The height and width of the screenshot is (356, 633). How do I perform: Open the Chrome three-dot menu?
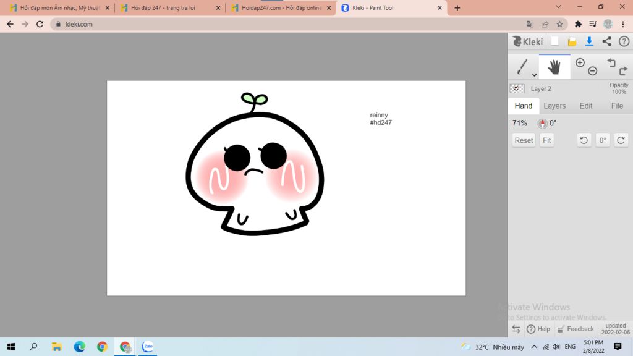623,24
